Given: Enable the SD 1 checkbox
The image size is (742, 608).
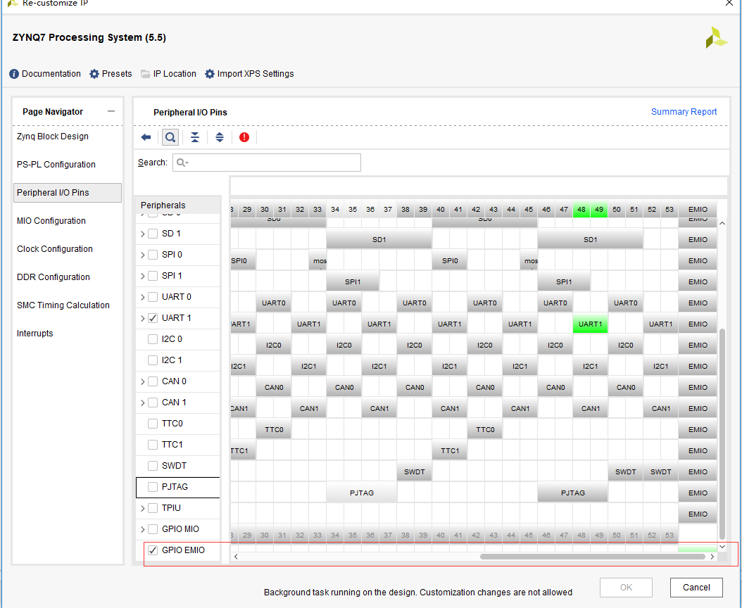Looking at the screenshot, I should (152, 234).
